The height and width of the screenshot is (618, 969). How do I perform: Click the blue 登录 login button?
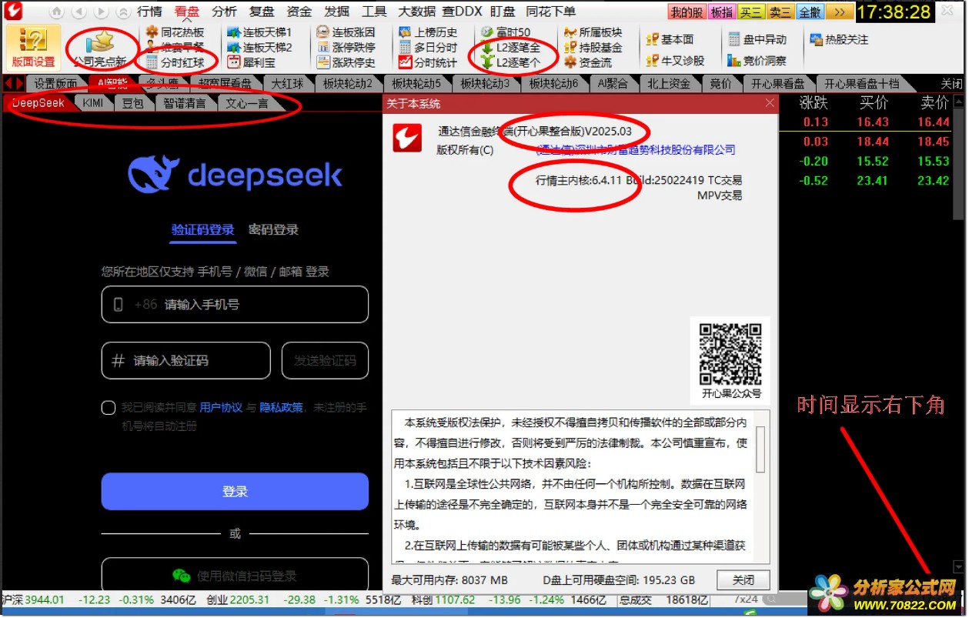pos(235,491)
